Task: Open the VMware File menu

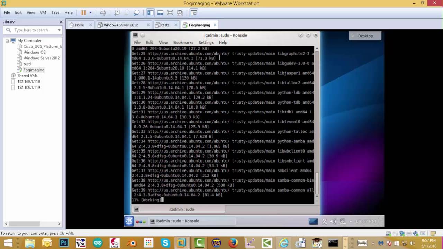Action: (7, 12)
